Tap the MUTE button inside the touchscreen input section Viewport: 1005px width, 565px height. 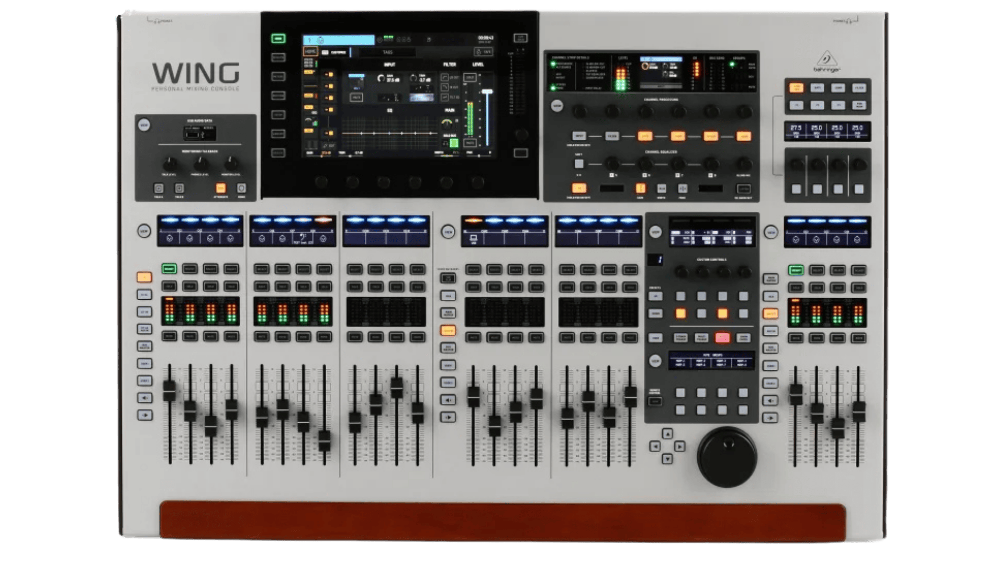[356, 98]
